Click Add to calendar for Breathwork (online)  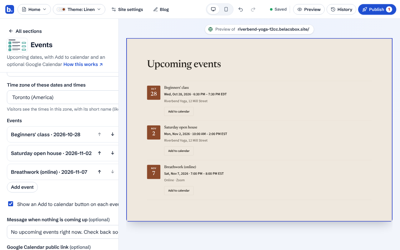179,191
